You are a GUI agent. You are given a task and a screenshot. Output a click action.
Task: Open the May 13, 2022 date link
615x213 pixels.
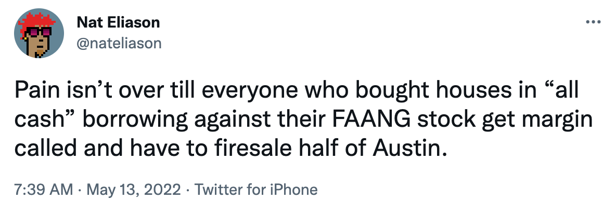[131, 190]
